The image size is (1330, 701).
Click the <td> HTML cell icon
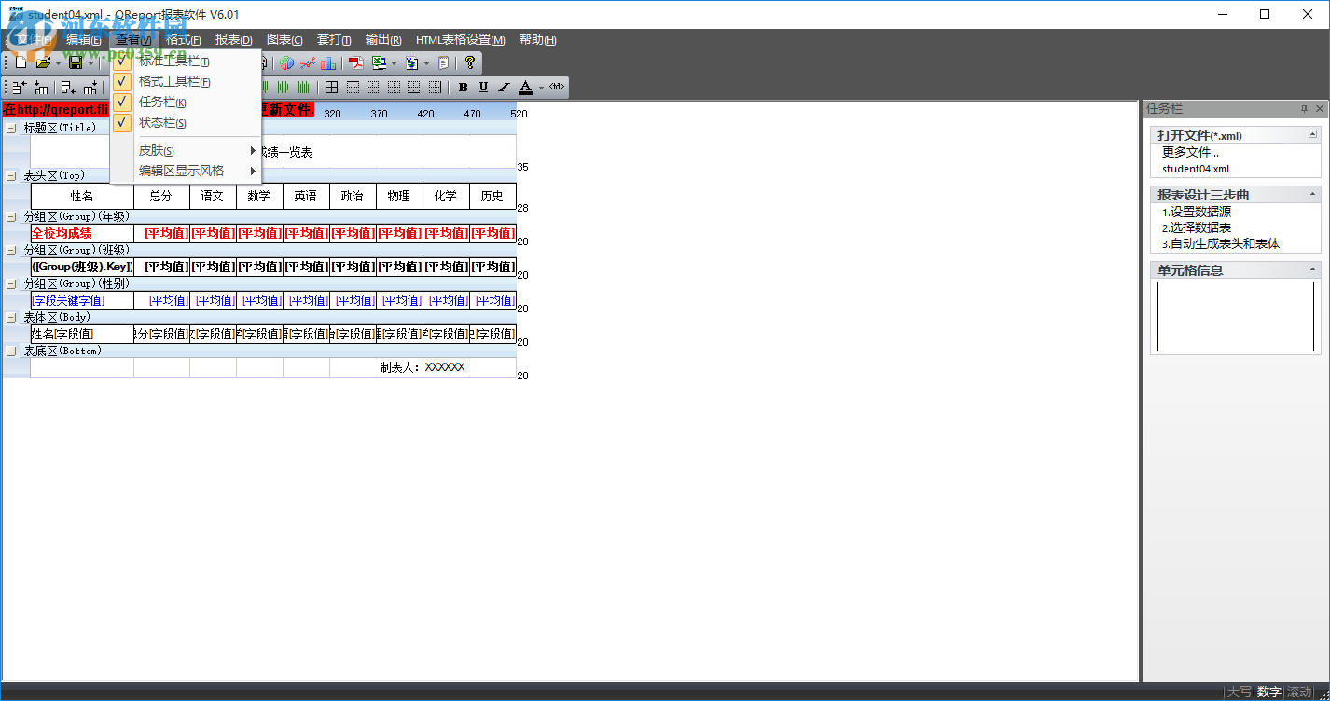point(557,87)
